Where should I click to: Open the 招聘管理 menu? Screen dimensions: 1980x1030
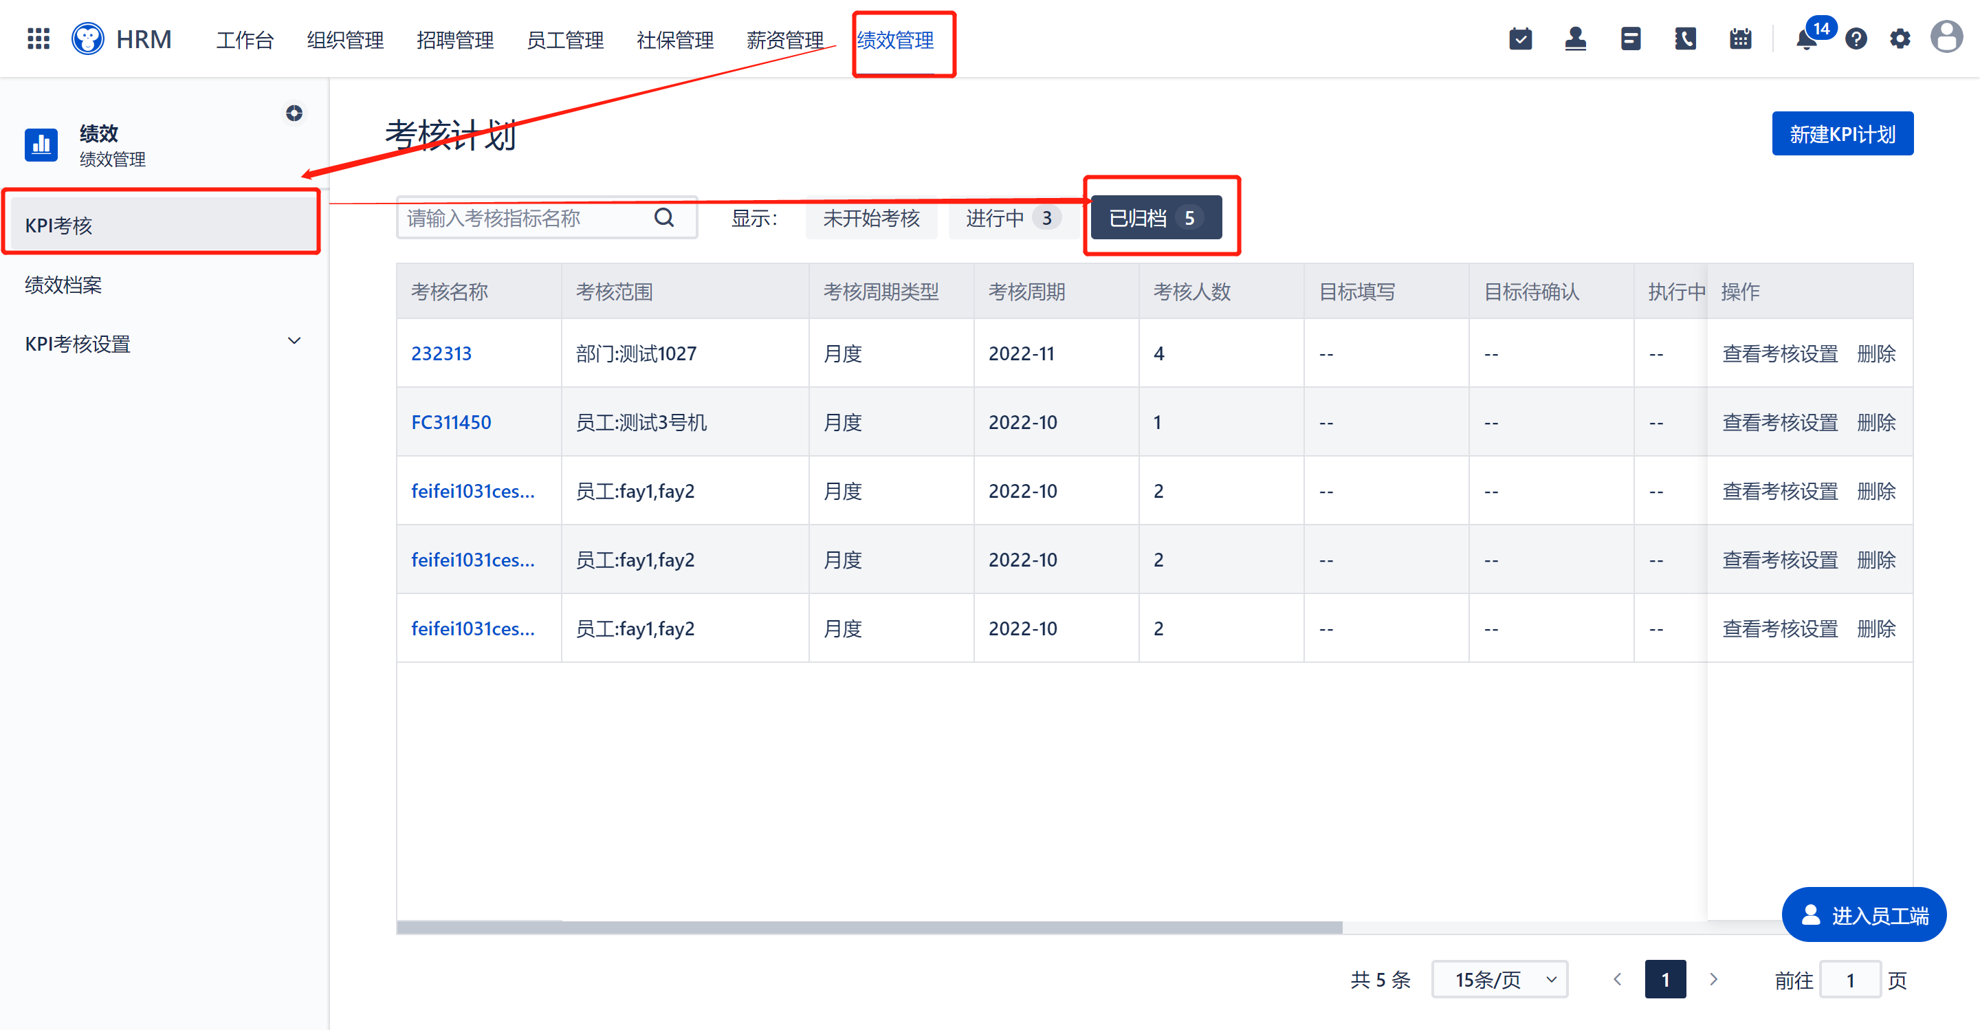coord(455,39)
